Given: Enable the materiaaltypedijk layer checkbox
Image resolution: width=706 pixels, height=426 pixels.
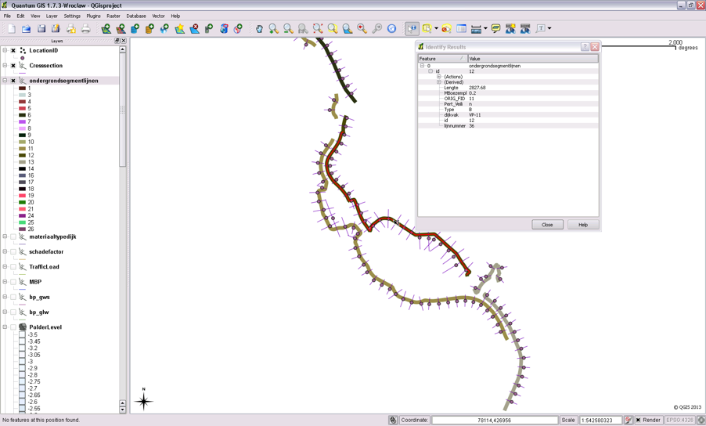Looking at the screenshot, I should tap(13, 236).
